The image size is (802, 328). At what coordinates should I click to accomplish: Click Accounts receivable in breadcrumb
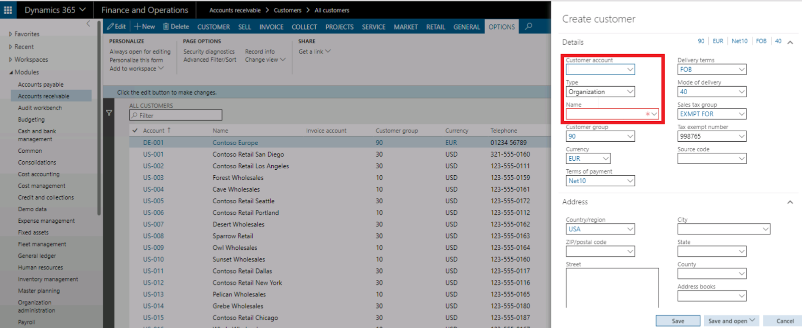pyautogui.click(x=235, y=10)
